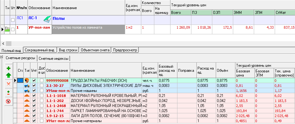The width and height of the screenshot is (295, 124).
Task: Click the ЭММ column header
Action: click(243, 13)
